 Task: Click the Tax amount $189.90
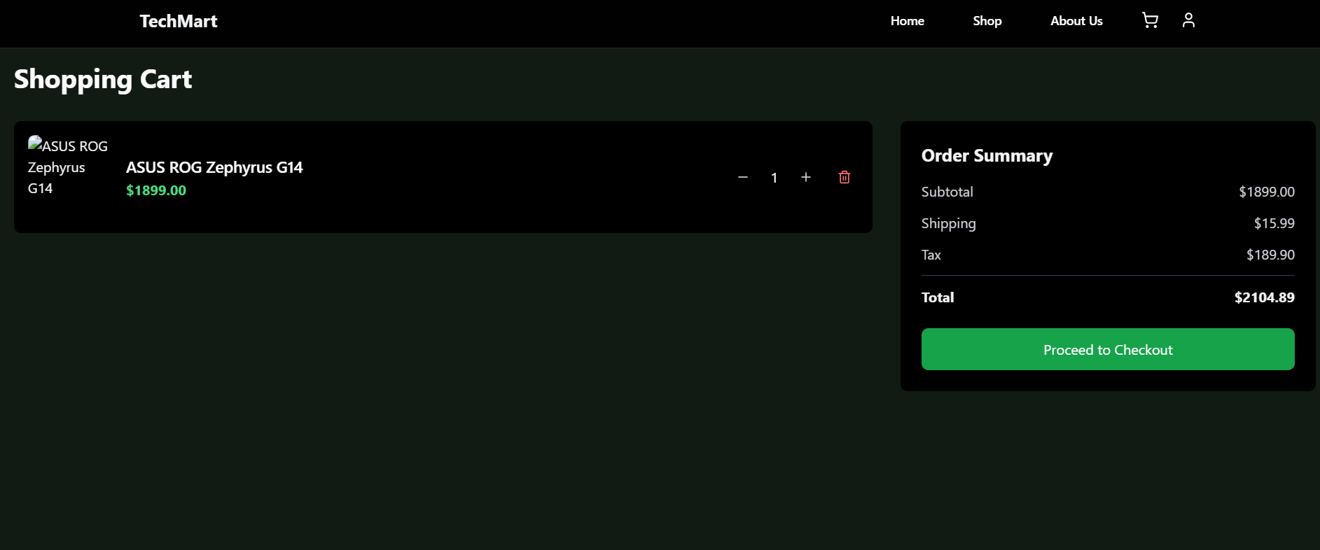[1270, 255]
